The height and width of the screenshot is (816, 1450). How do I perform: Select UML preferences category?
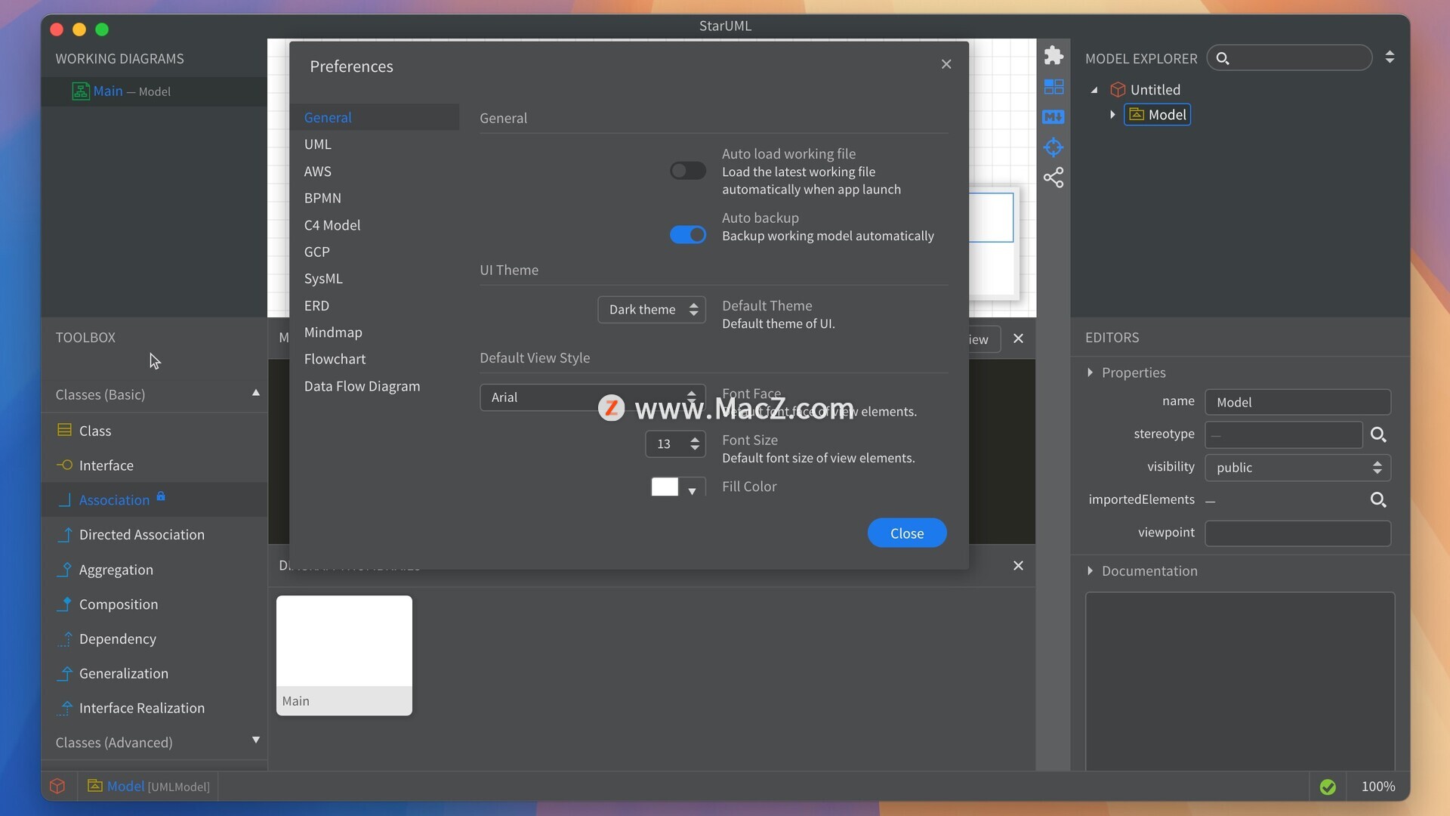coord(375,144)
